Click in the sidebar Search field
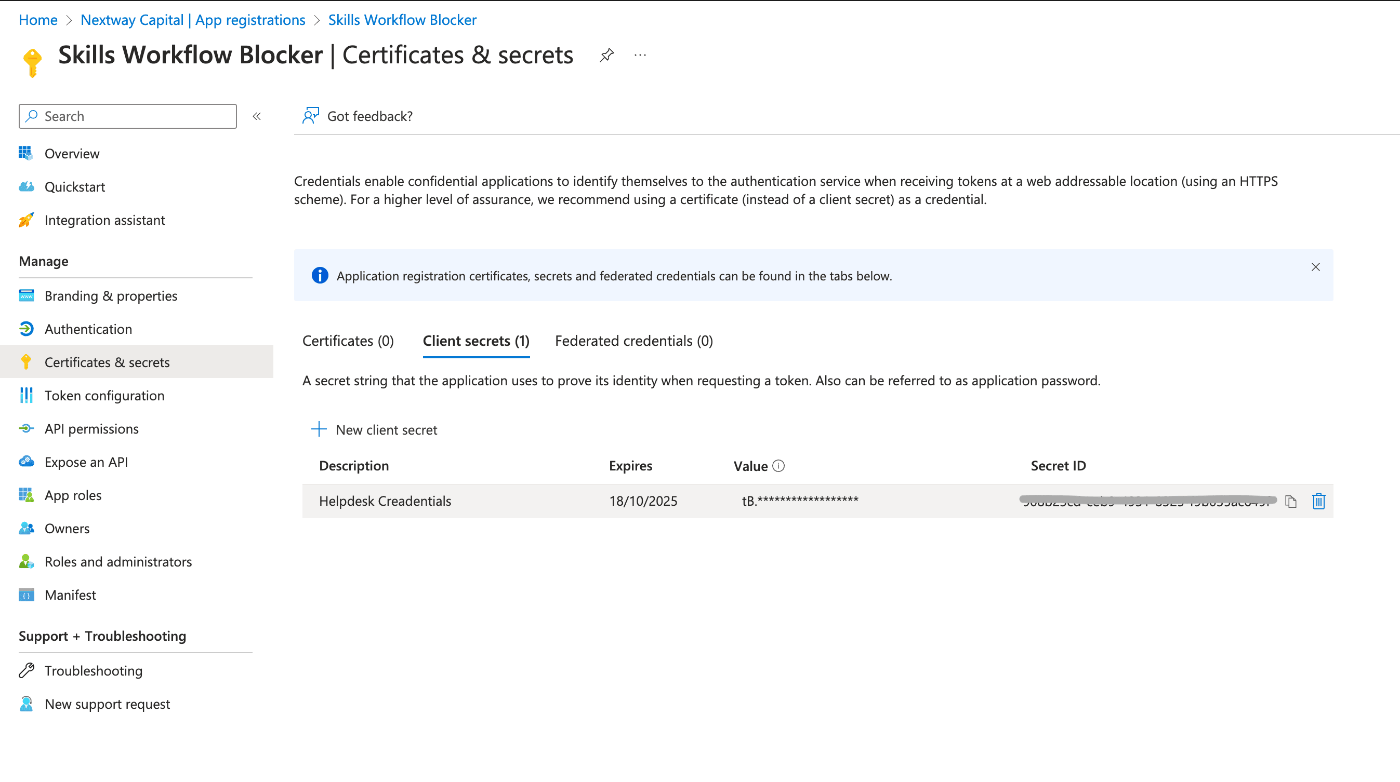The width and height of the screenshot is (1400, 782). click(x=136, y=116)
